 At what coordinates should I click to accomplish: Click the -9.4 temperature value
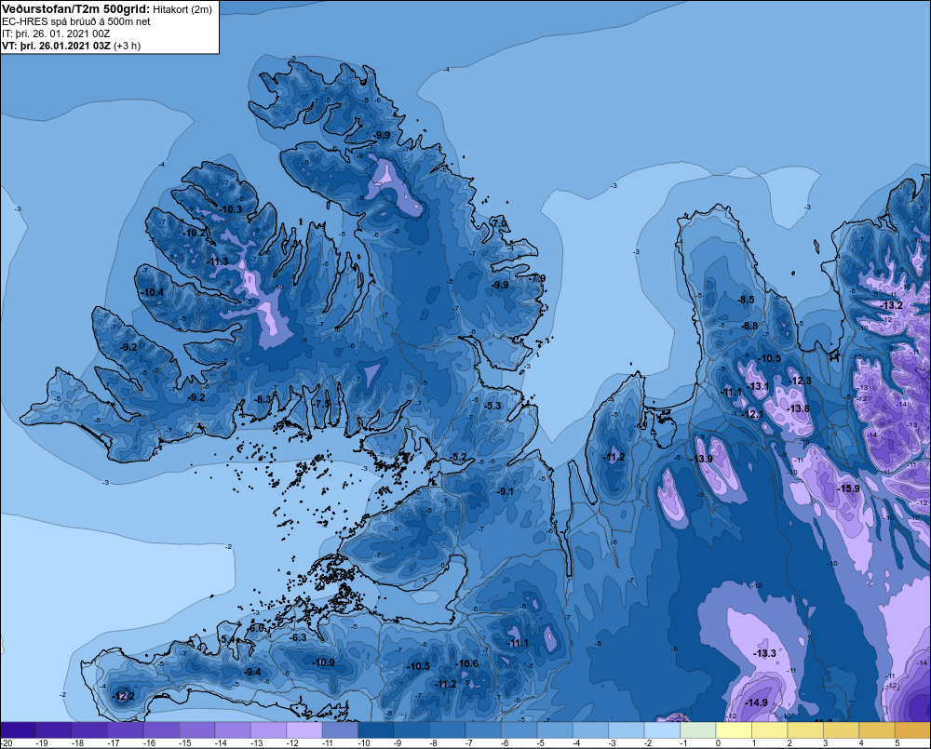pos(251,672)
